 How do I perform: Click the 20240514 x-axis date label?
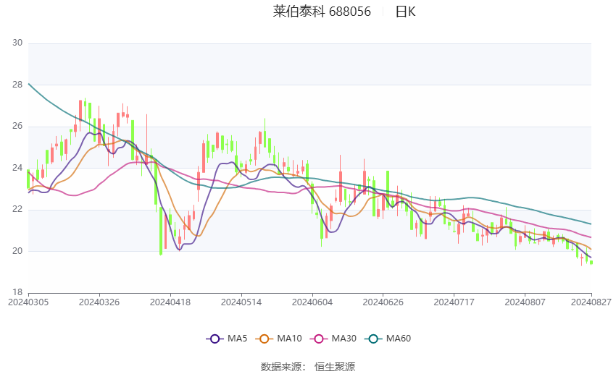click(x=241, y=302)
